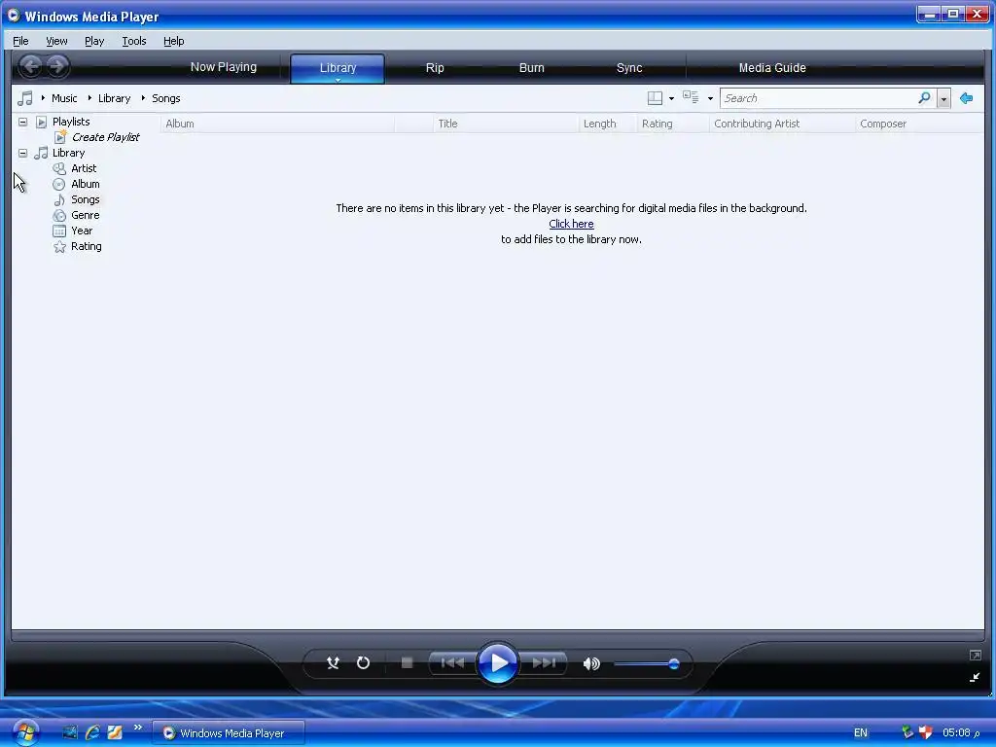Open the Tools menu
Screen dimensions: 996x747
tap(134, 41)
